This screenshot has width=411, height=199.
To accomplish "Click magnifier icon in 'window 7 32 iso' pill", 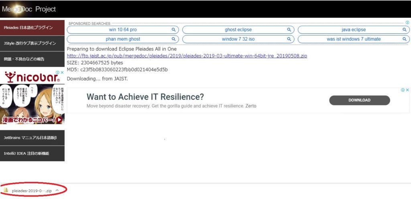I will (x=289, y=39).
